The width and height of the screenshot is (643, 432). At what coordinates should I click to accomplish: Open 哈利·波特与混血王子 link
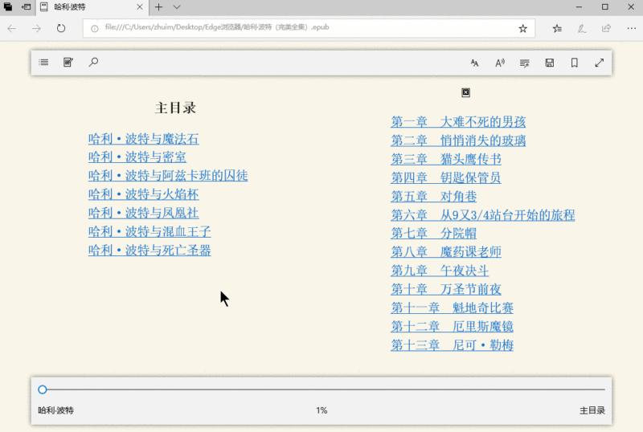point(149,231)
